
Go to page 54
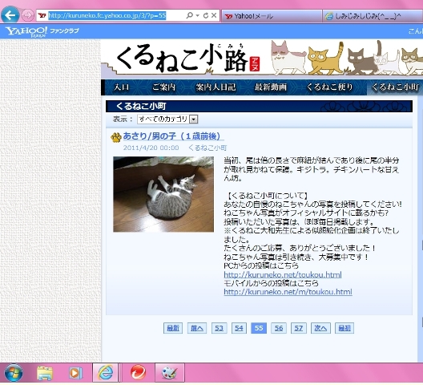239,328
